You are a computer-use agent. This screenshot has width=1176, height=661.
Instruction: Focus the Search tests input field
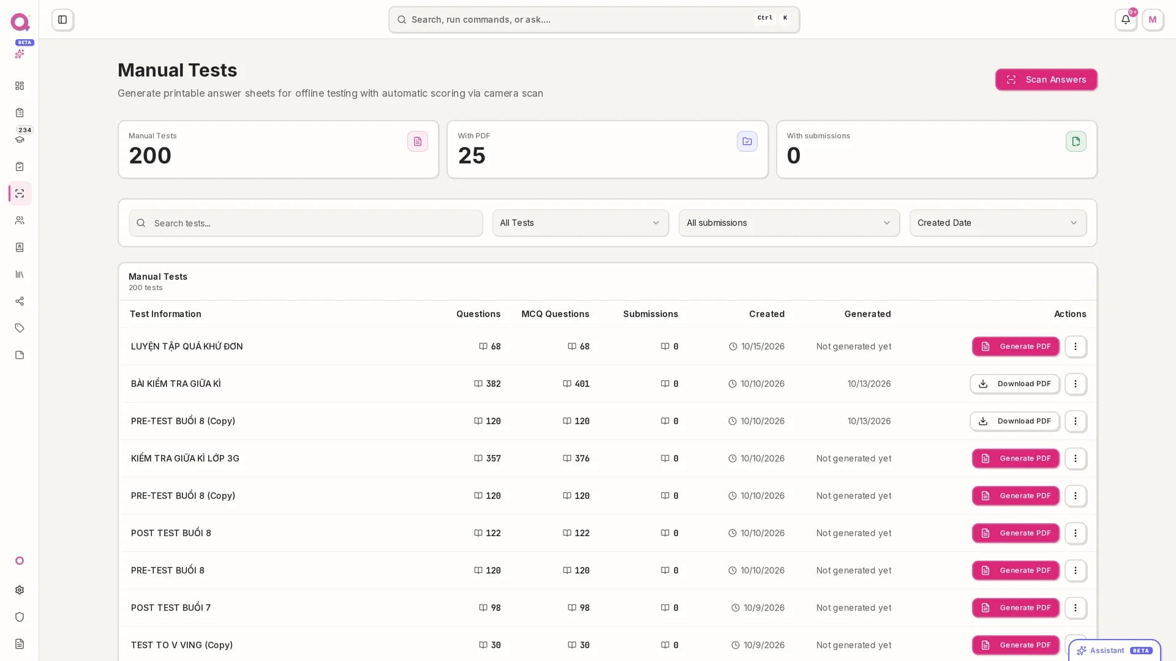click(x=306, y=223)
